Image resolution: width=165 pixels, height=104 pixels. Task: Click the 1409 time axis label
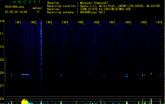click(143, 22)
